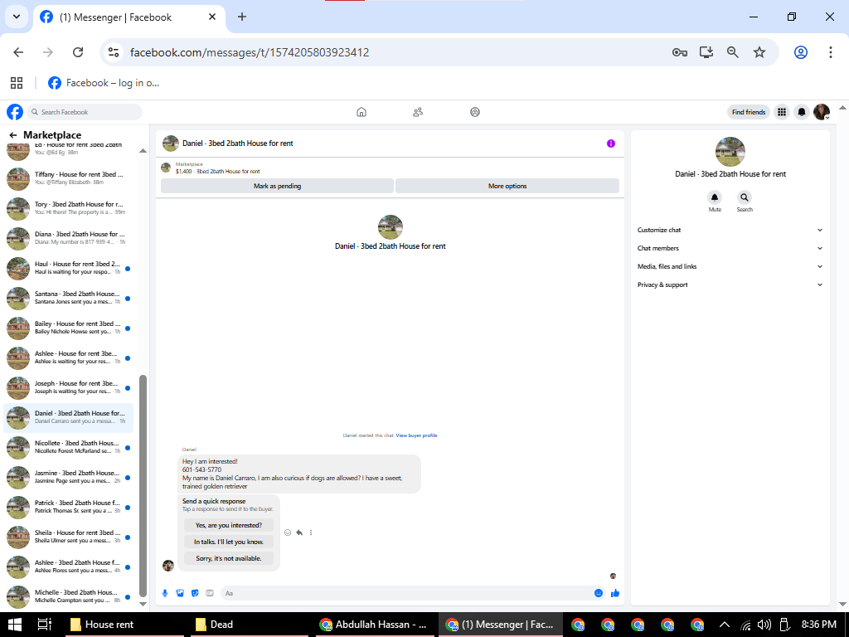Click Mark as pending button

(277, 186)
